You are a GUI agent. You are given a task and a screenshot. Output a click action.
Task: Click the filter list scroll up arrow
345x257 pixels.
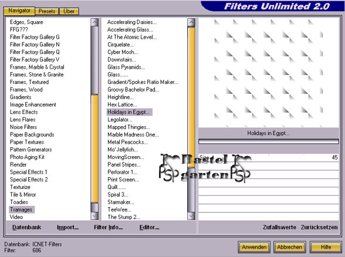point(191,22)
